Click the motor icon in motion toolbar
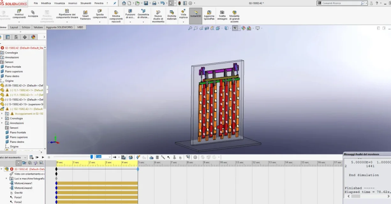The width and height of the screenshot is (391, 204). pos(151,157)
